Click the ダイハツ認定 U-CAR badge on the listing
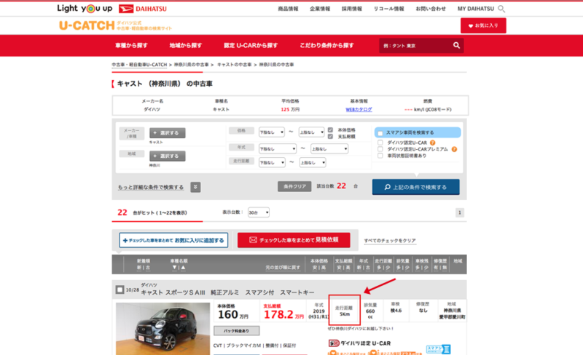Viewport: 583px width, 355px height. [x=359, y=343]
